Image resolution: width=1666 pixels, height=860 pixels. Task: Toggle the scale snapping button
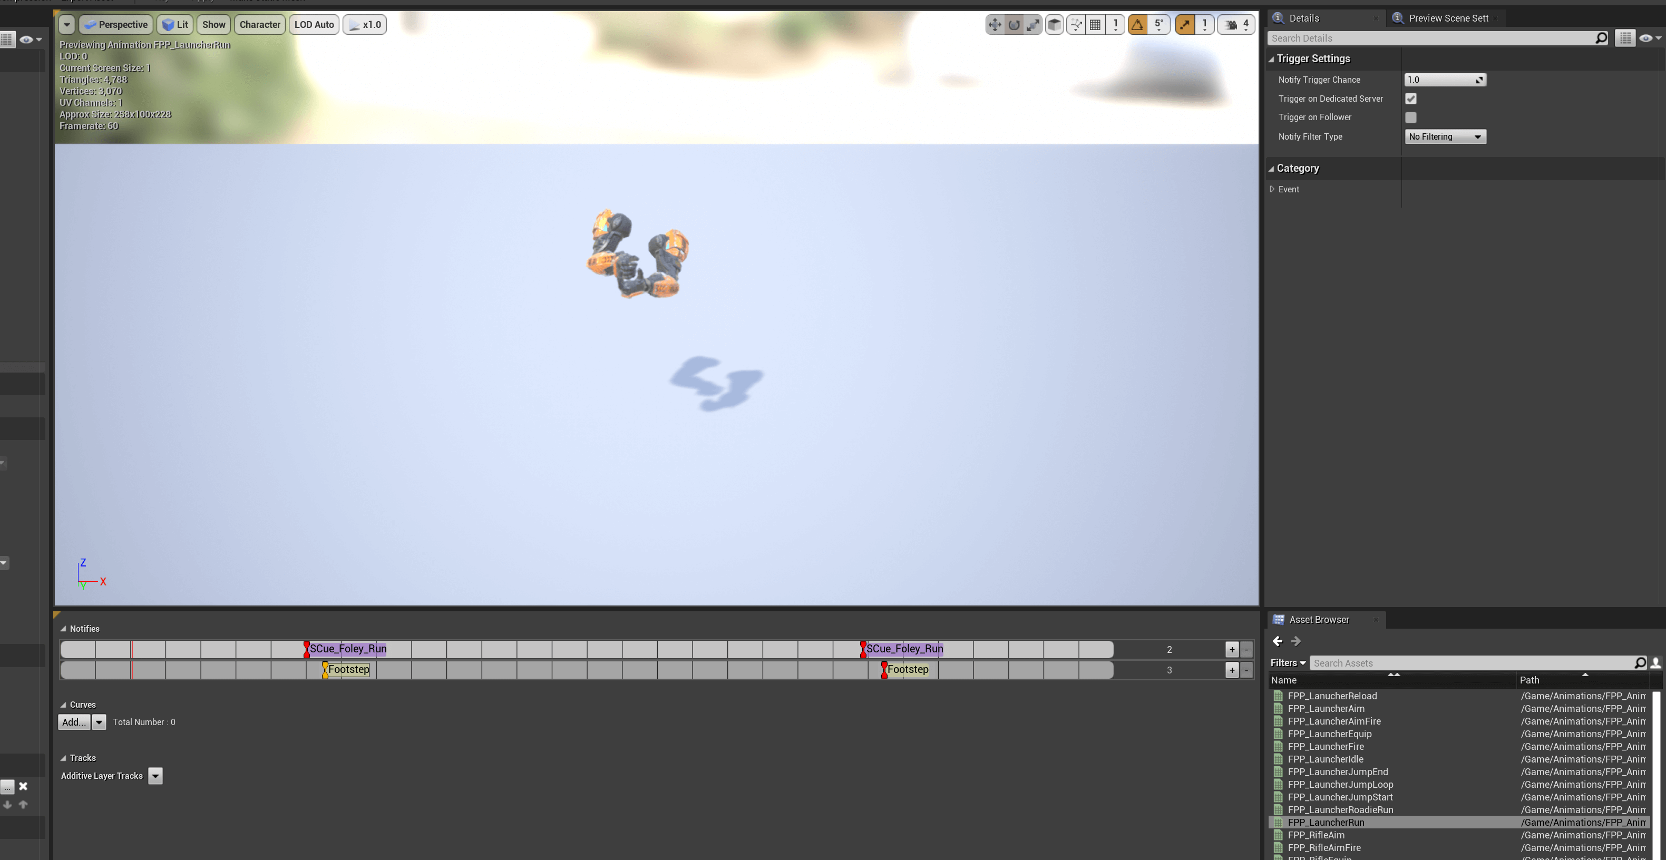tap(1185, 25)
